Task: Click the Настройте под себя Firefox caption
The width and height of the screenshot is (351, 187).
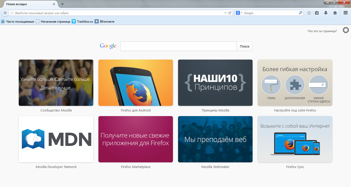Action: [295, 110]
